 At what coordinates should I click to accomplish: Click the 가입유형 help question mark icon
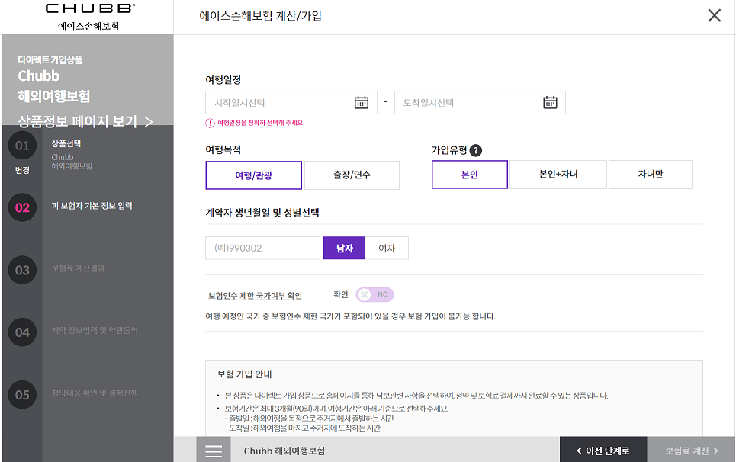point(475,150)
